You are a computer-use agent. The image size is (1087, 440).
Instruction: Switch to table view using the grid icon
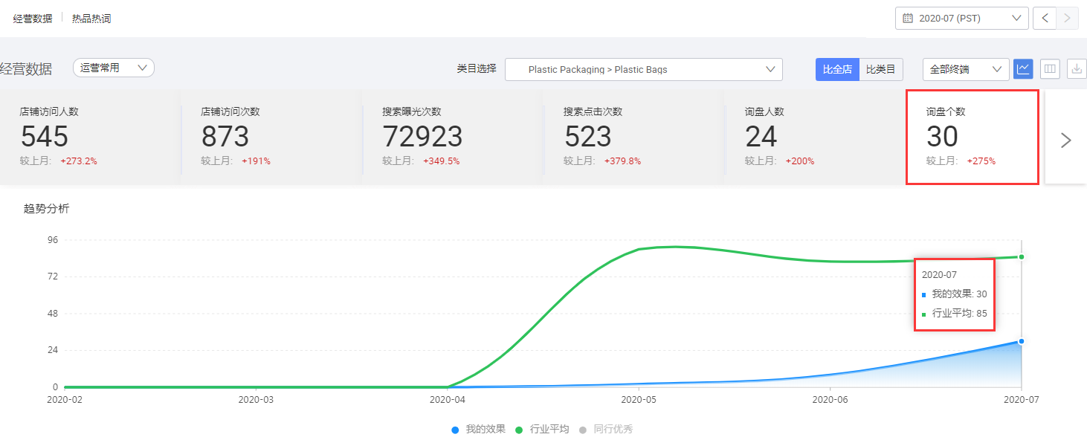pyautogui.click(x=1049, y=68)
